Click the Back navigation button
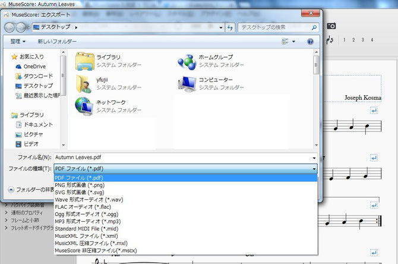The image size is (398, 264). point(10,27)
